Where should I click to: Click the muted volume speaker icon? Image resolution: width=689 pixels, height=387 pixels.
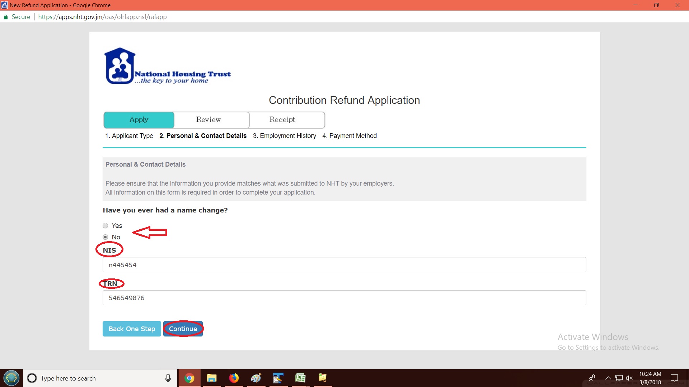(x=629, y=378)
